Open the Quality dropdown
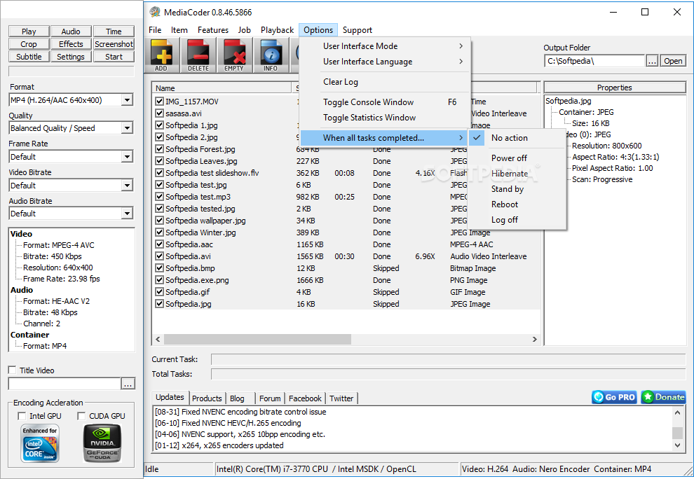The width and height of the screenshot is (694, 479). (x=127, y=128)
